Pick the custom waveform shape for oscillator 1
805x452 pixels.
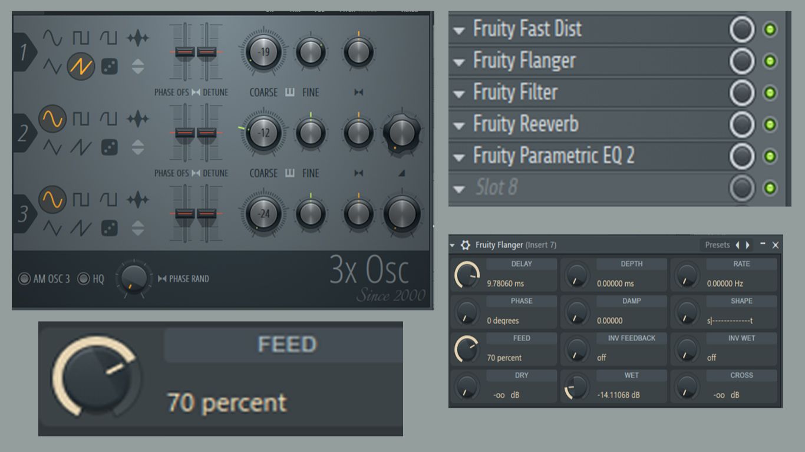[x=137, y=38]
